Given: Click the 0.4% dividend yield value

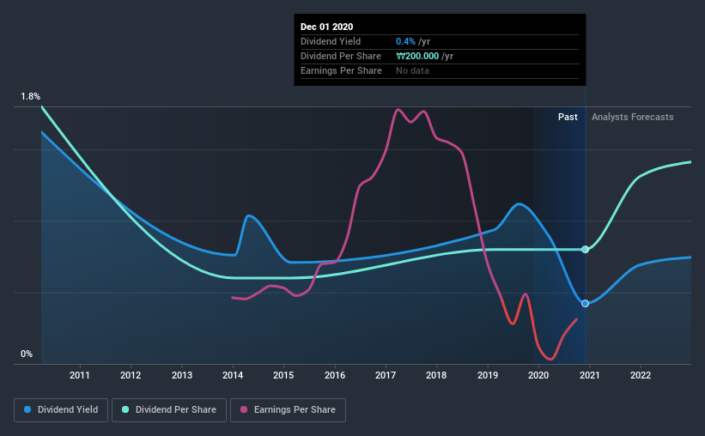Looking at the screenshot, I should (x=405, y=41).
